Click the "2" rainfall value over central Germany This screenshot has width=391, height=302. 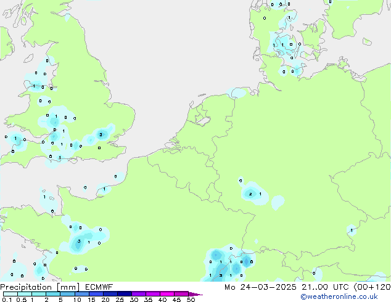point(250,194)
